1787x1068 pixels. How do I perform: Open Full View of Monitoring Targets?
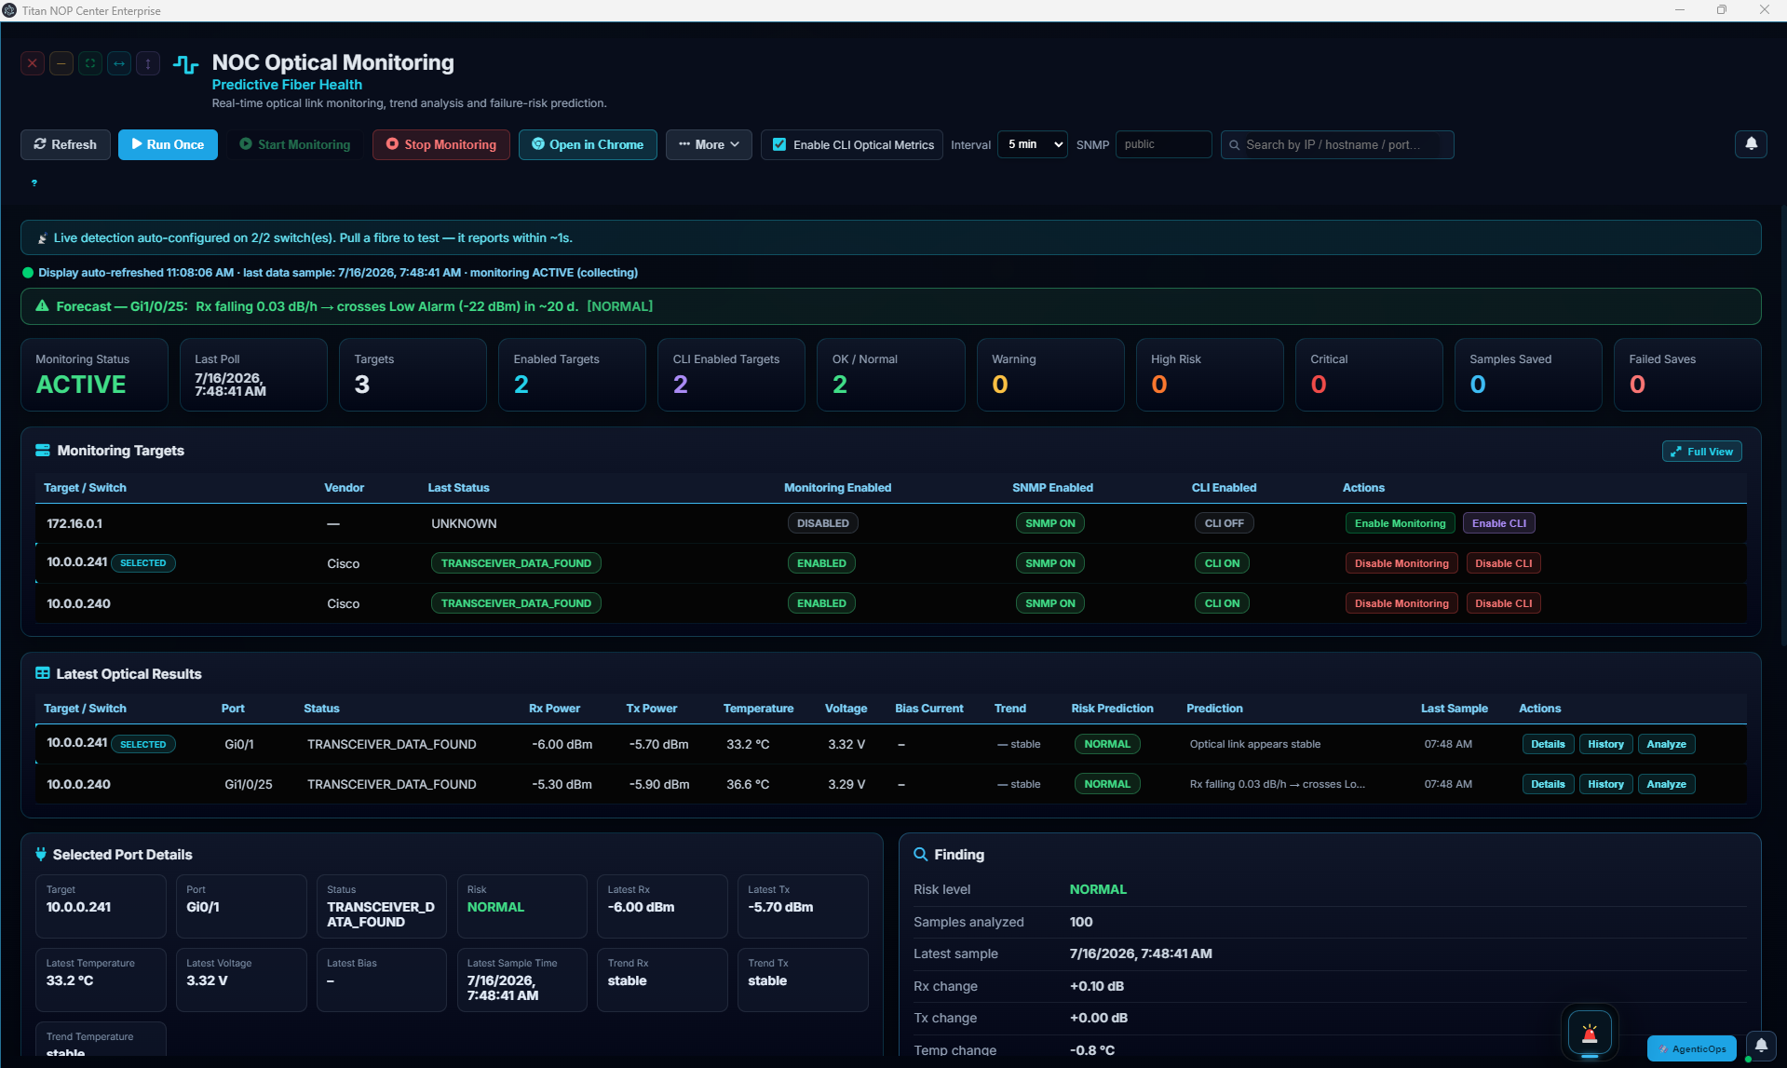point(1701,452)
